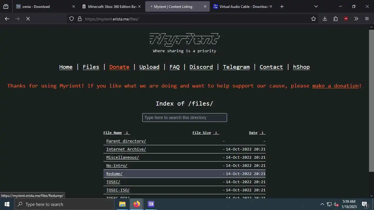Show more tools overflow chevron
The image size is (374, 210).
coord(356,19)
